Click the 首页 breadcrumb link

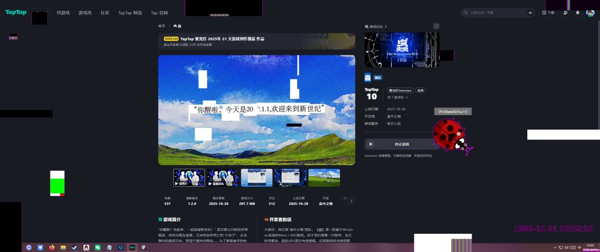(x=162, y=26)
